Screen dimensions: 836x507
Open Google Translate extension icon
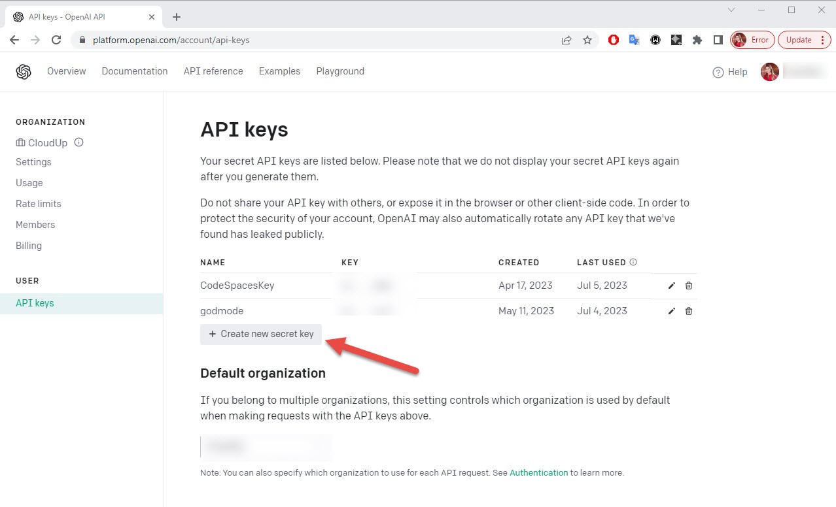pyautogui.click(x=634, y=40)
